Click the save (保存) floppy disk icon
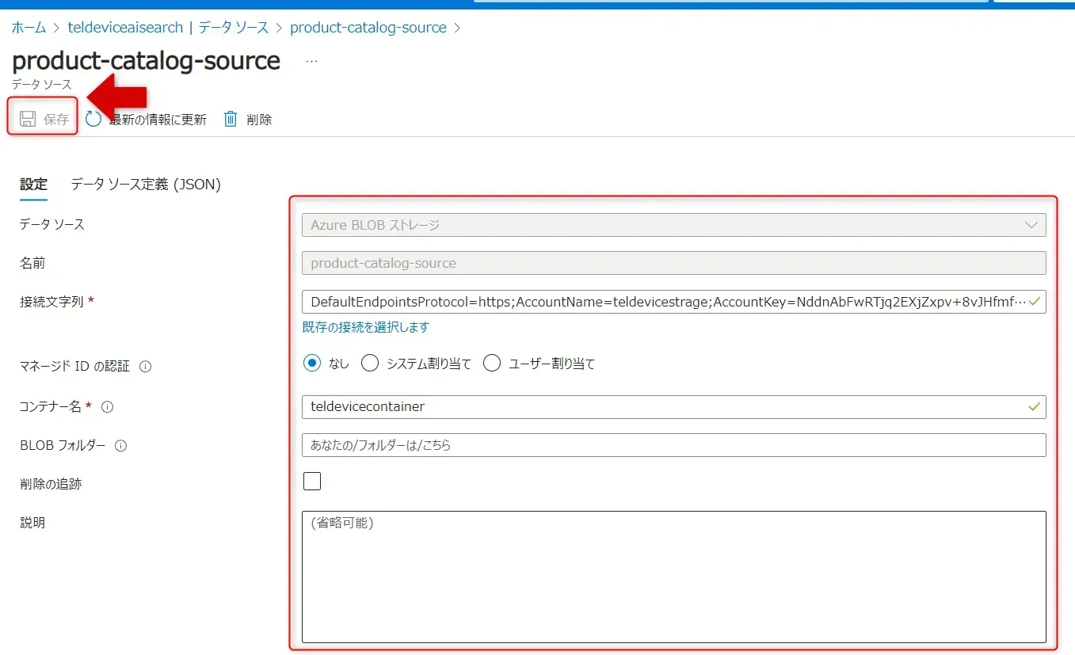The height and width of the screenshot is (655, 1075). click(x=28, y=120)
